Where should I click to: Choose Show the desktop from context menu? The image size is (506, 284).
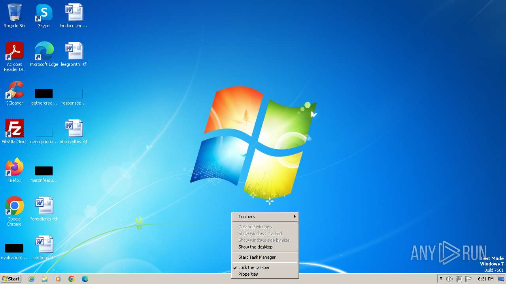point(265,247)
